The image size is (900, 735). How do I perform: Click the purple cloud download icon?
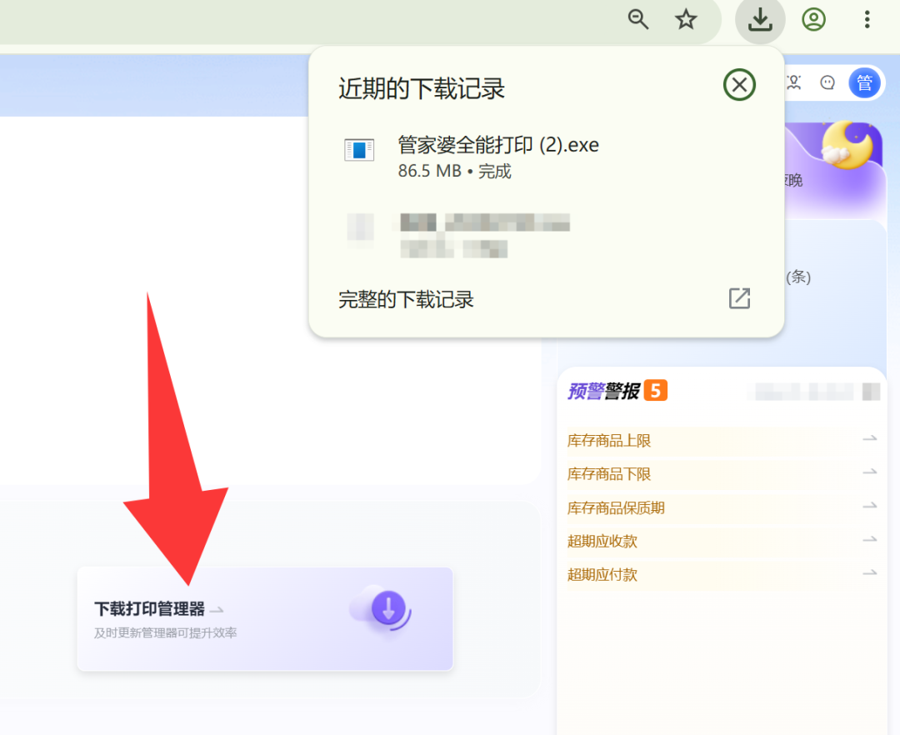click(x=382, y=609)
